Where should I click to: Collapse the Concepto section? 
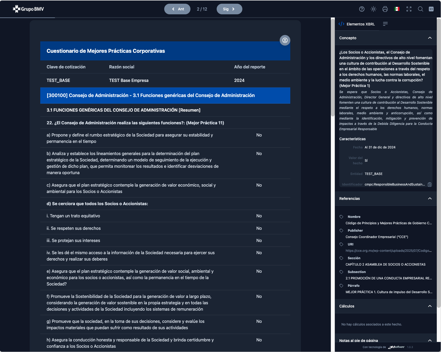tap(430, 38)
